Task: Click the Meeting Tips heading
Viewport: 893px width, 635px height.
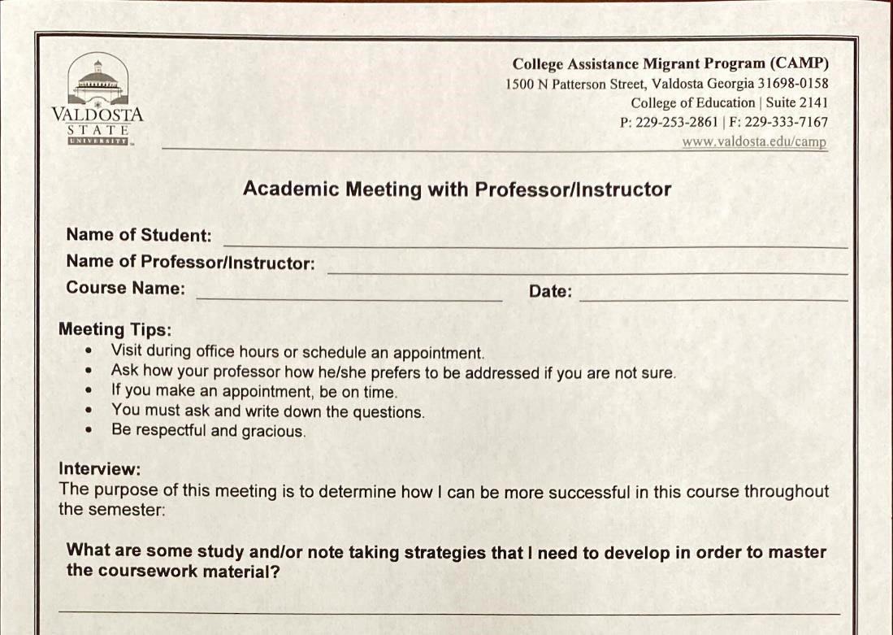Action: [x=115, y=329]
